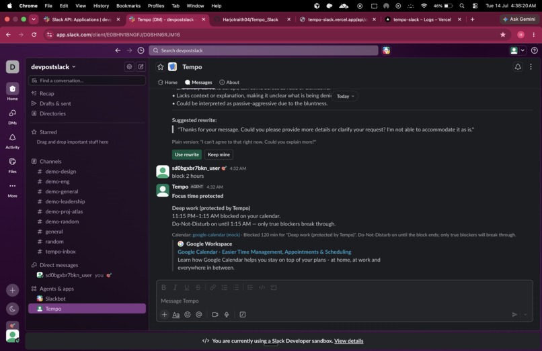Switch to the Messages tab
Viewport: 542px width, 351px height.
198,82
